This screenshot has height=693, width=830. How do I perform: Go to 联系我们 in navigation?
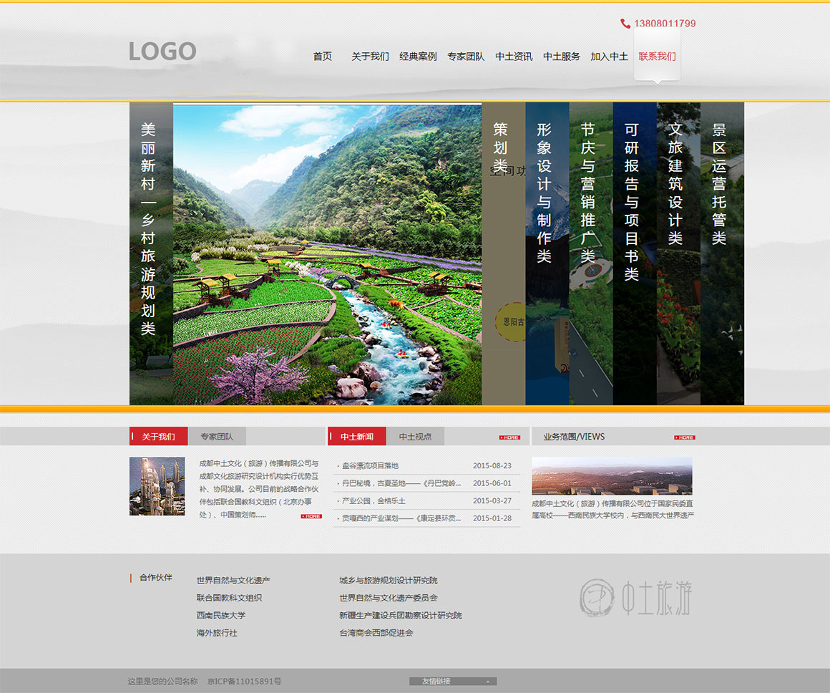click(x=657, y=57)
